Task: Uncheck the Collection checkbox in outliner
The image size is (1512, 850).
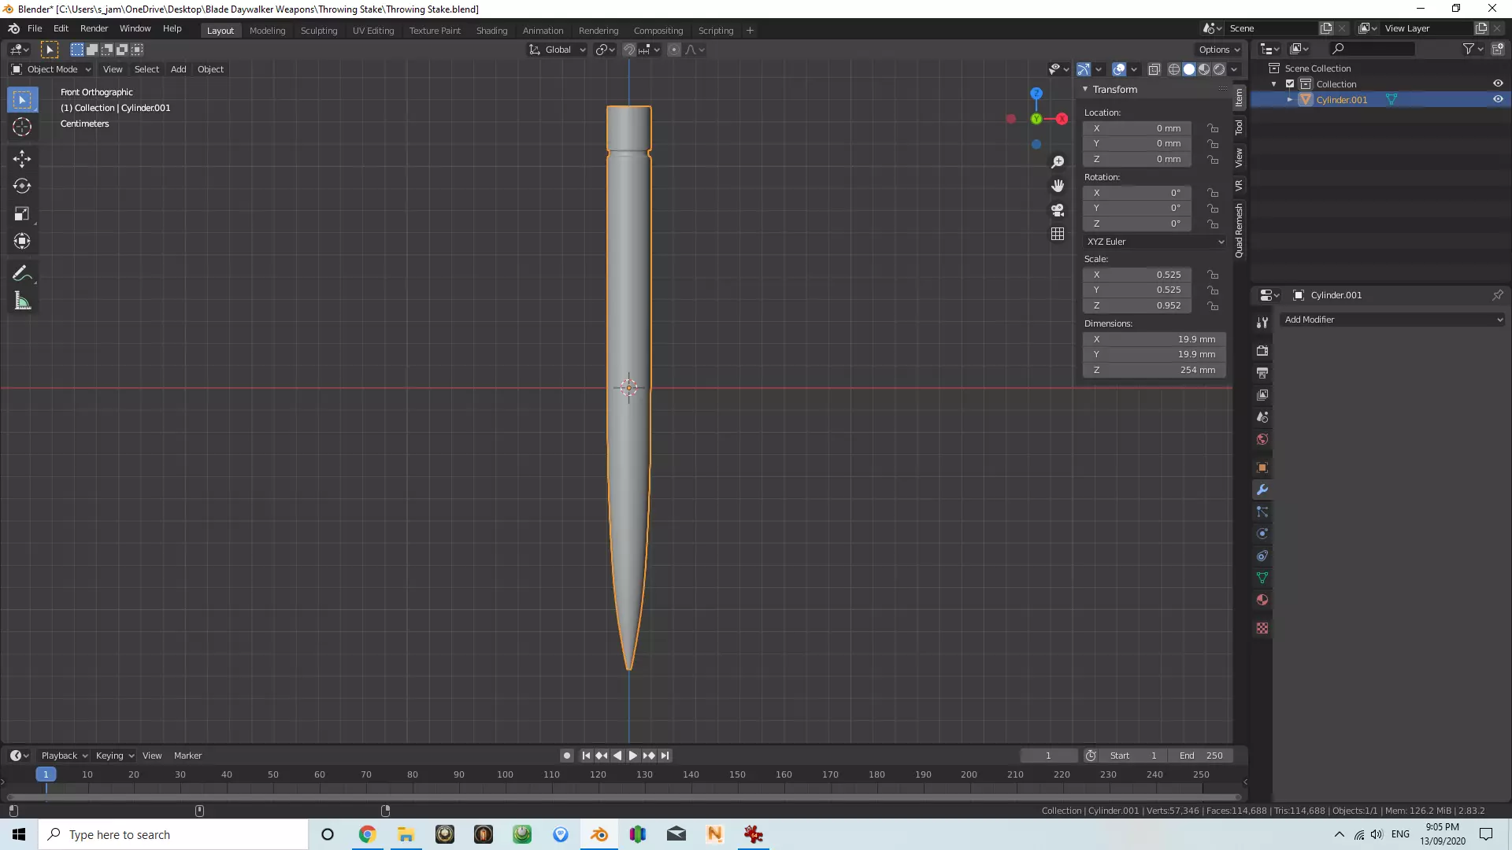Action: (x=1290, y=84)
